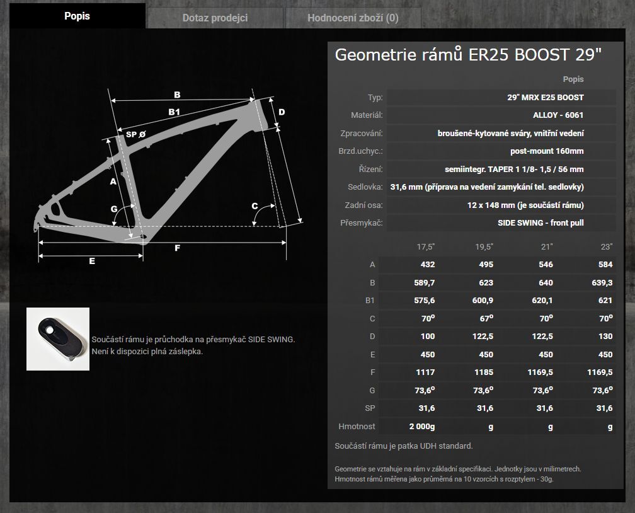Select the 23" size column header
Viewport: 635px width, 513px height.
pyautogui.click(x=605, y=246)
